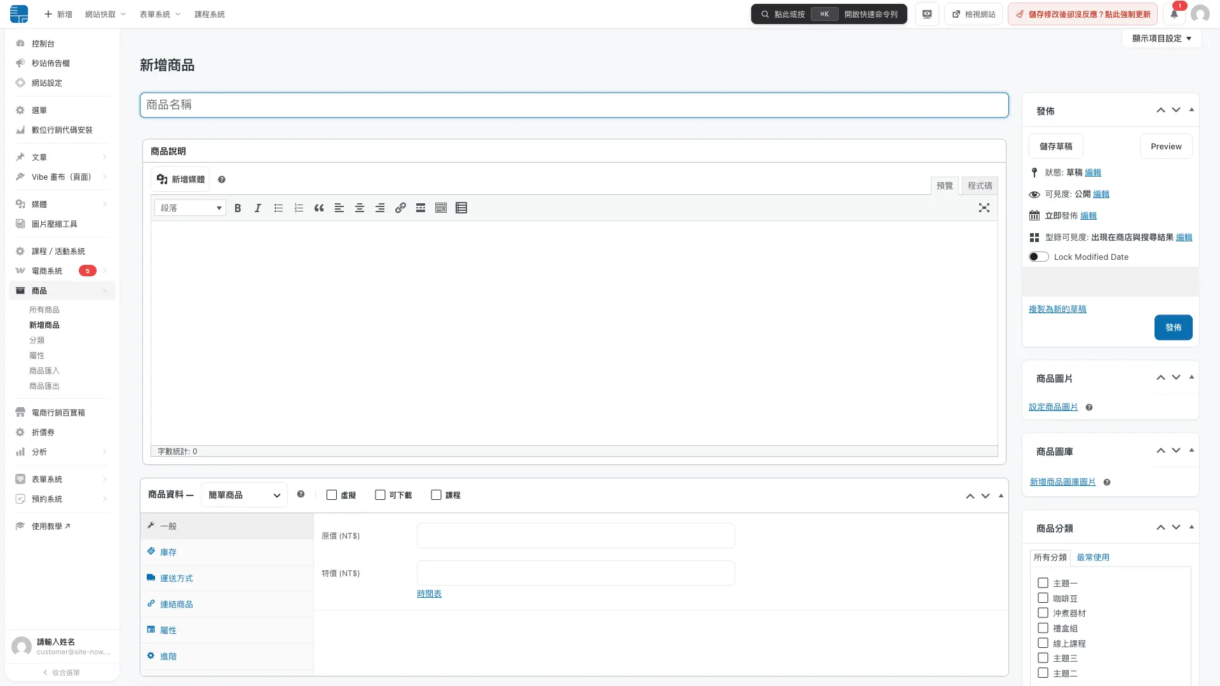Switch to 最常使用 categories tab

point(1093,557)
